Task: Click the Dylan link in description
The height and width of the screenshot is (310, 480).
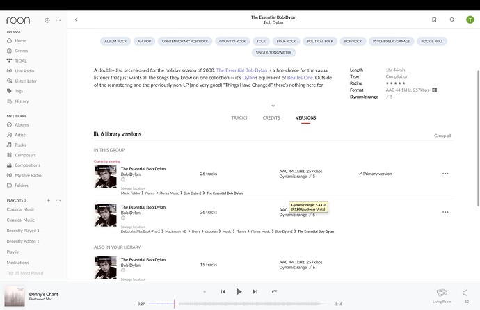Action: (x=248, y=78)
